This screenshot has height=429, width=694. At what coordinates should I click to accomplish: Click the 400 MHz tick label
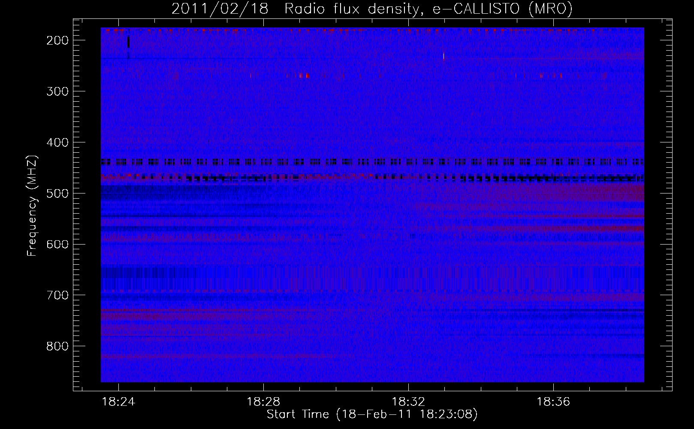pyautogui.click(x=57, y=142)
